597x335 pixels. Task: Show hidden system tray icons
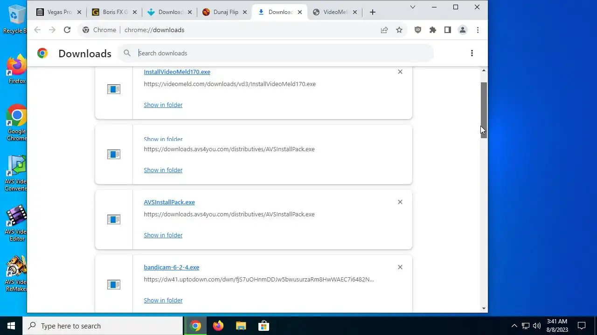(x=514, y=326)
